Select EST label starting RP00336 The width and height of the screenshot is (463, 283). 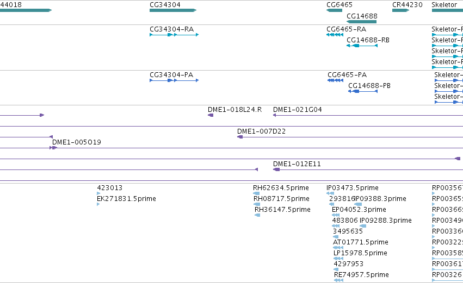[x=447, y=231]
